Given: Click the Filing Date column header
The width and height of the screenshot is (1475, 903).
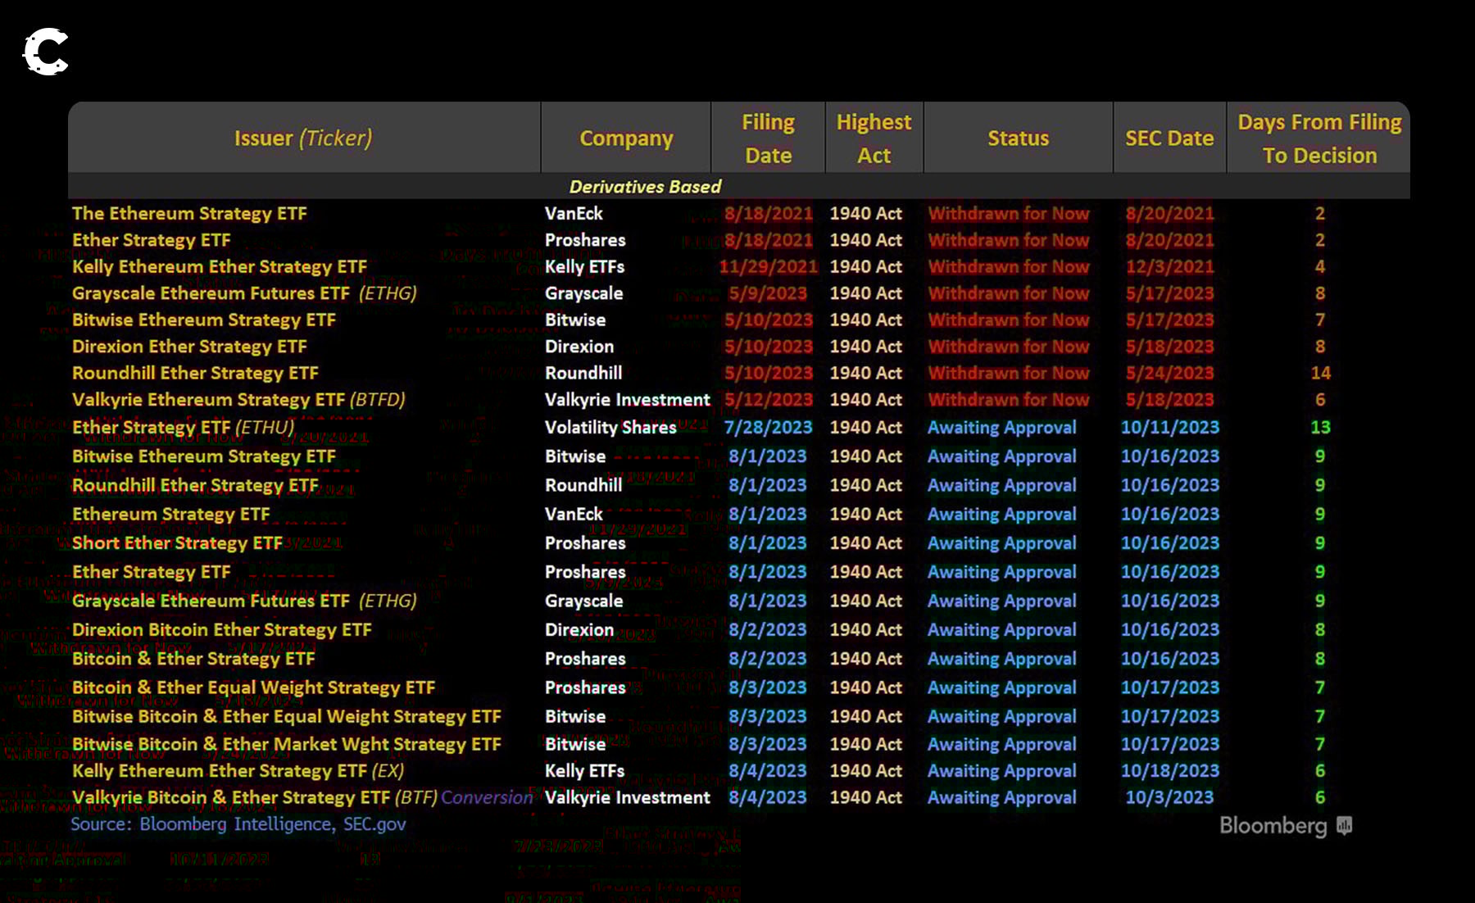Looking at the screenshot, I should click(768, 138).
